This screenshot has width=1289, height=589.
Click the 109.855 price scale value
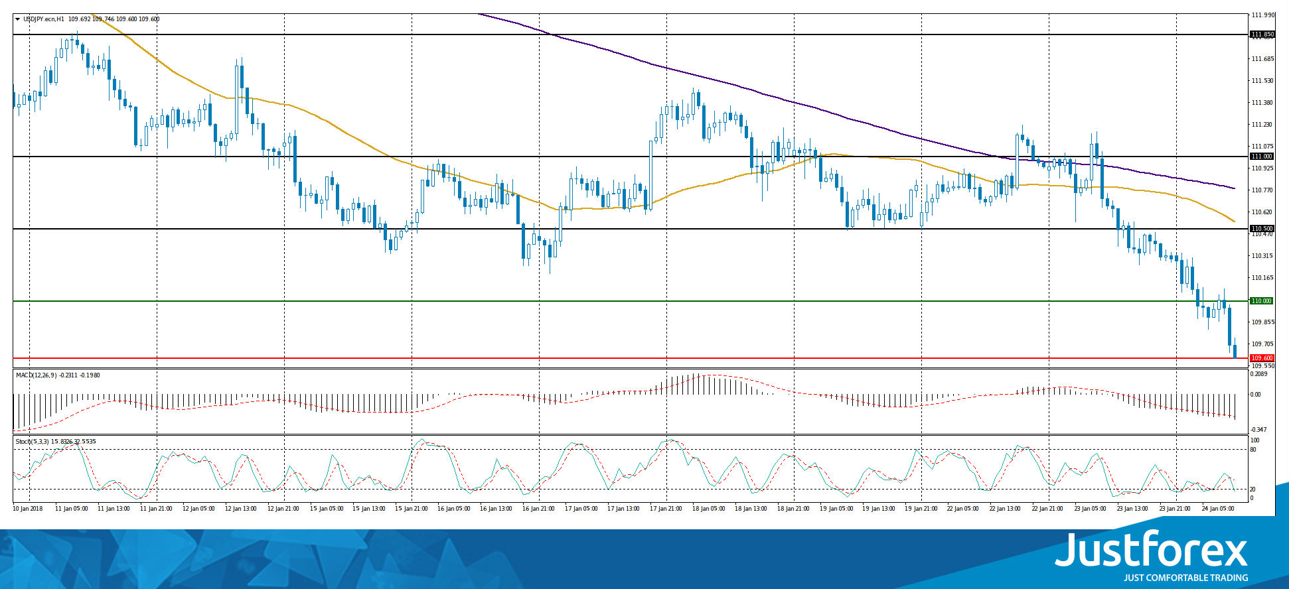pos(1262,322)
